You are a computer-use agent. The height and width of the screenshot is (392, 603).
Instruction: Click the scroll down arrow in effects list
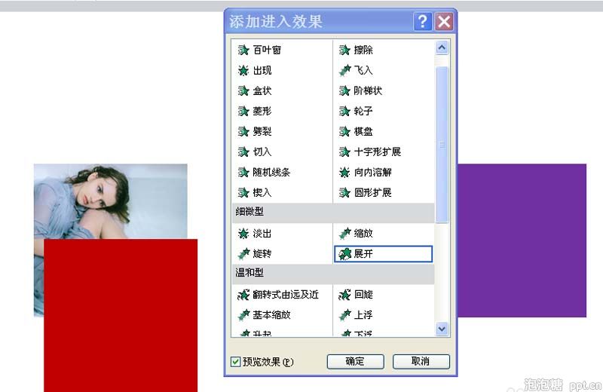442,329
